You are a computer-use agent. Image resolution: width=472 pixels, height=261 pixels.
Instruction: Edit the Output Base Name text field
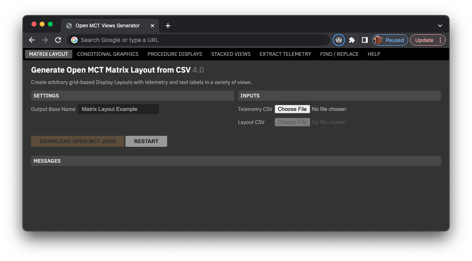pos(118,109)
